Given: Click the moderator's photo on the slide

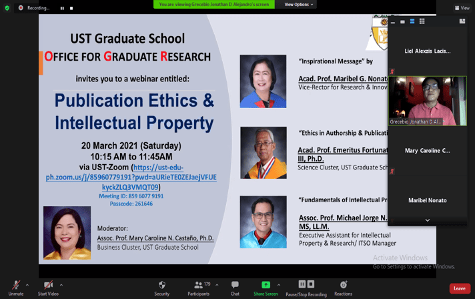Looking at the screenshot, I should (x=67, y=233).
